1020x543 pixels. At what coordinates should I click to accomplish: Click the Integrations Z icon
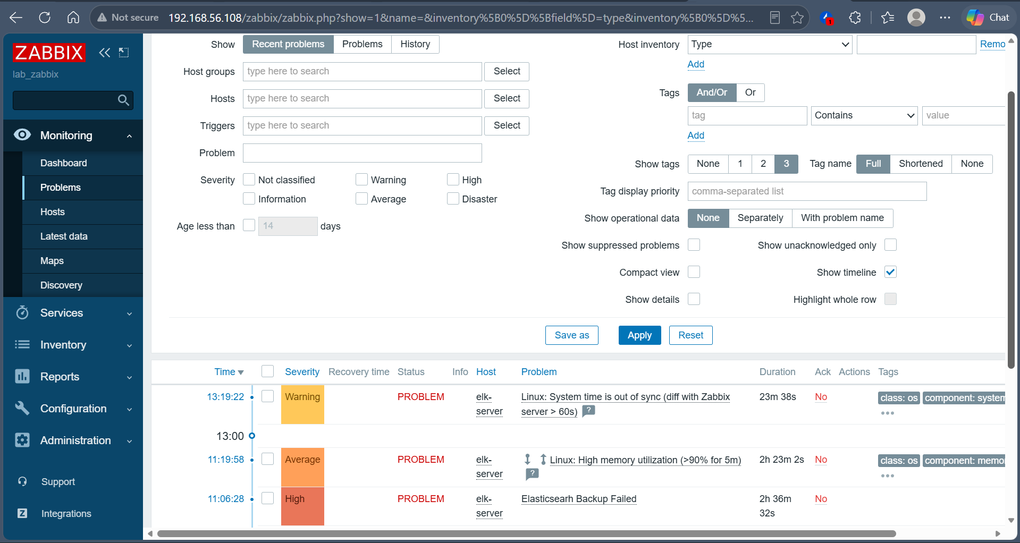point(22,513)
